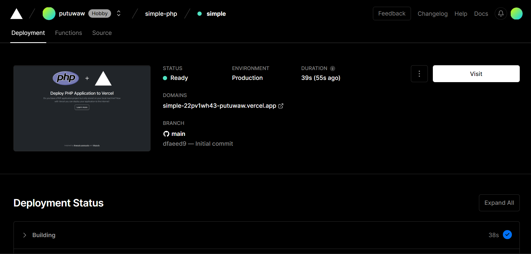
Task: Switch to the Source tab
Action: [x=102, y=33]
